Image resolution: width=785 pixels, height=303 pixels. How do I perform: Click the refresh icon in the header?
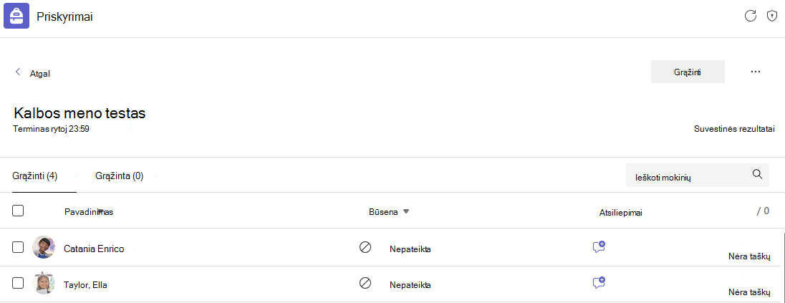(750, 16)
